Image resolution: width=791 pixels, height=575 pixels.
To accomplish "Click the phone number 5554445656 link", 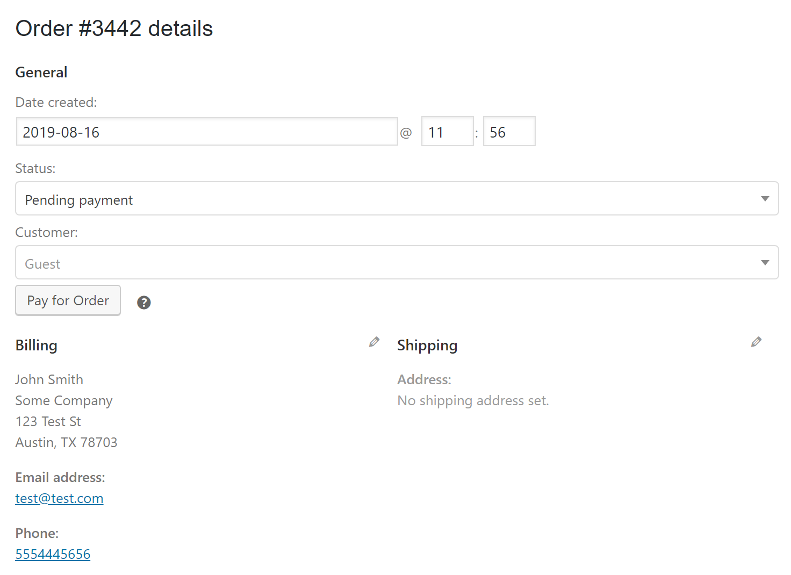I will pos(53,555).
